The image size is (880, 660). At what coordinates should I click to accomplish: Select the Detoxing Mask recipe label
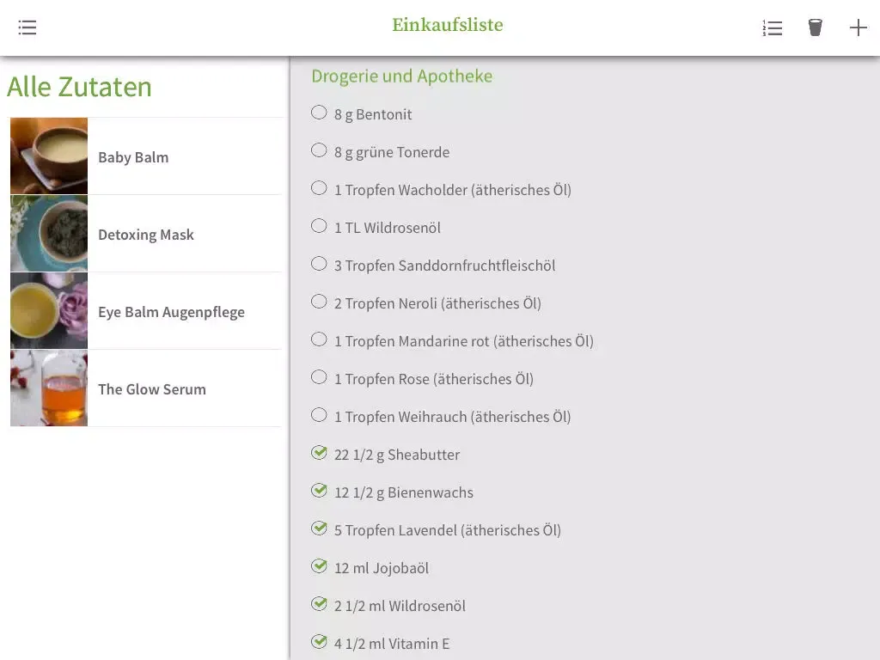tap(146, 235)
